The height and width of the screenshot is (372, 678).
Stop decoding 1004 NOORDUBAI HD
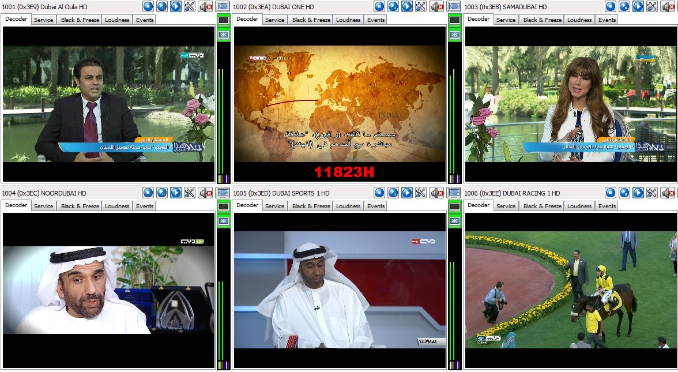pyautogui.click(x=148, y=193)
